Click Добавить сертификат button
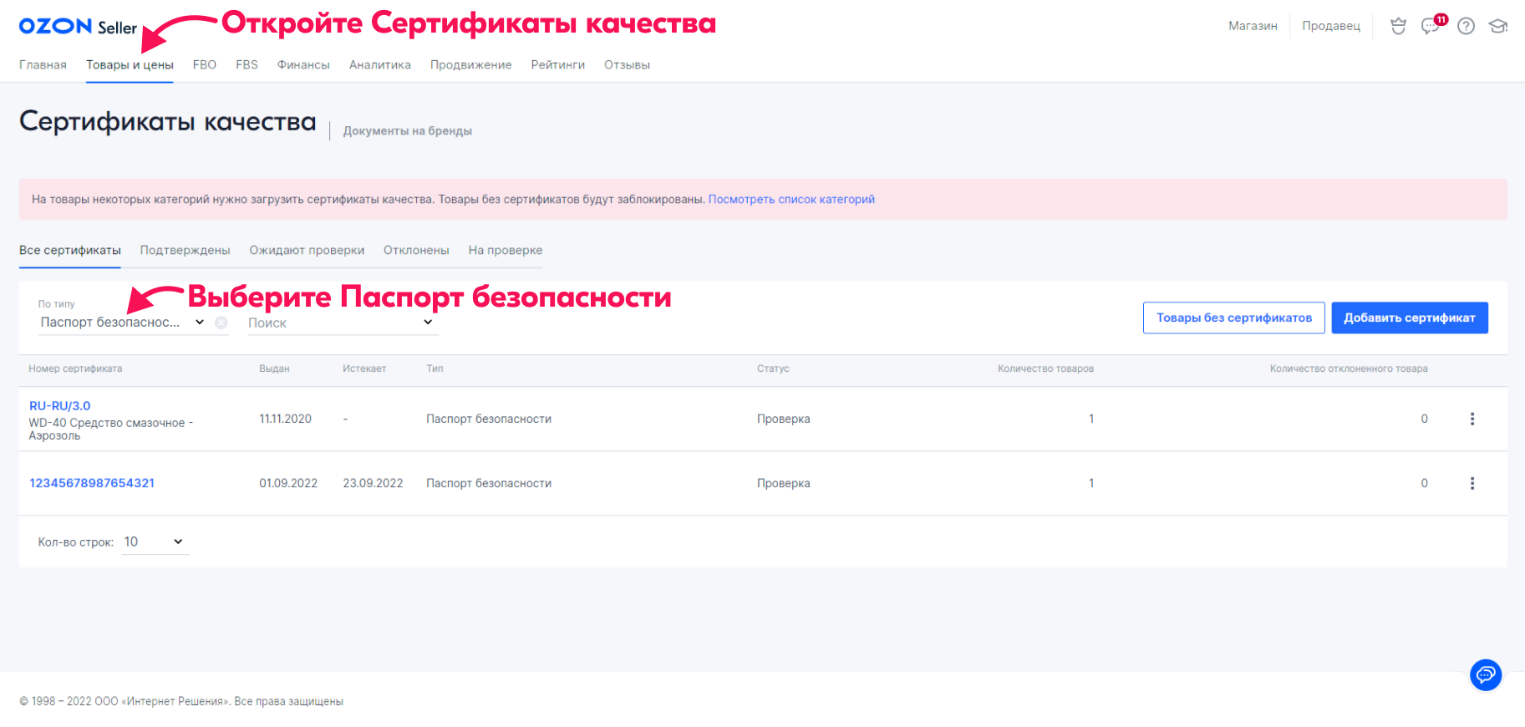The width and height of the screenshot is (1525, 727). click(1410, 318)
